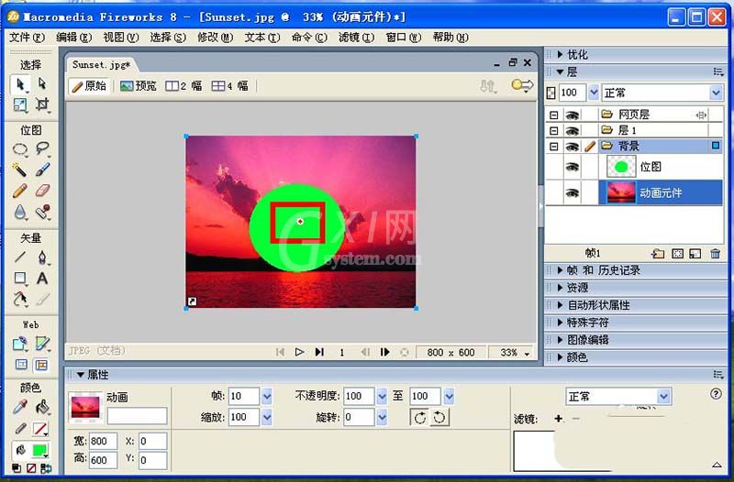This screenshot has height=482, width=734.
Task: Open the 帧 count dropdown
Action: (x=266, y=397)
